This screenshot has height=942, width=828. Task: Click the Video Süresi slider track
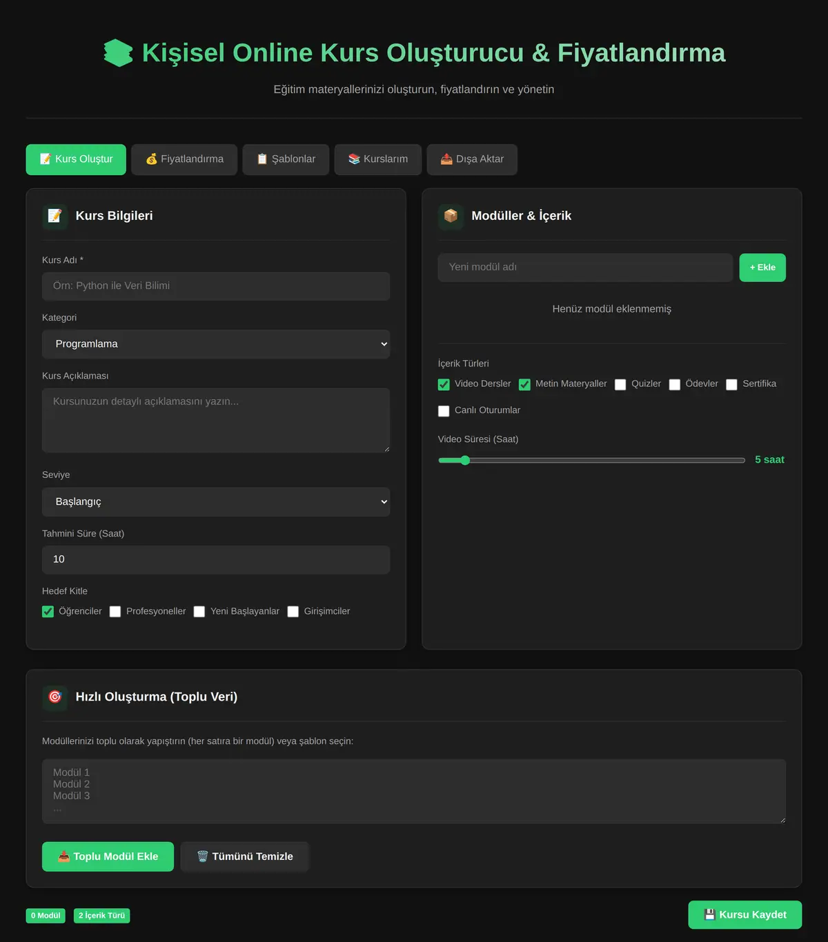coord(592,460)
